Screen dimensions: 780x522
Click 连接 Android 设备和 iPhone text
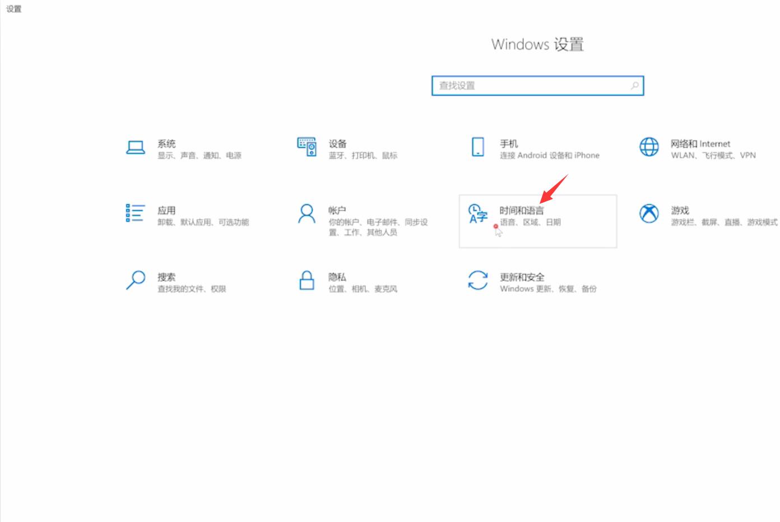click(x=550, y=155)
